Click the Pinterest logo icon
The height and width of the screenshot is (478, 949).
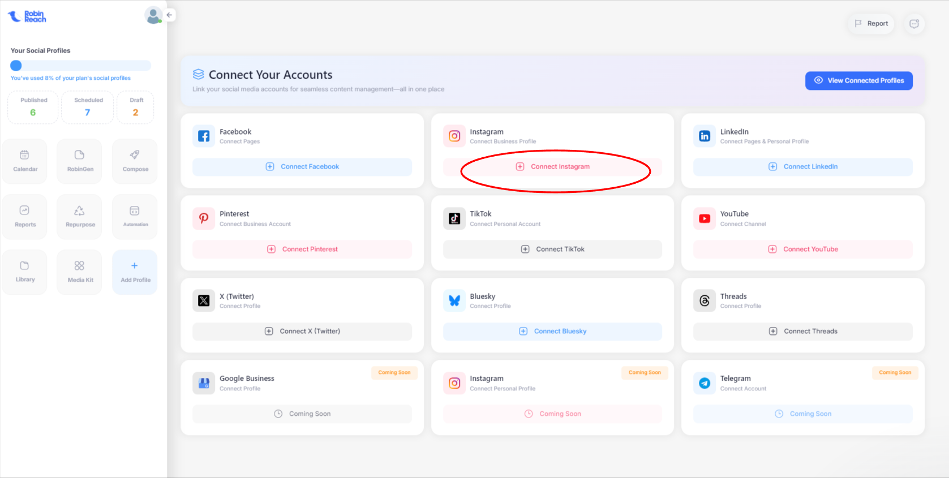[204, 218]
